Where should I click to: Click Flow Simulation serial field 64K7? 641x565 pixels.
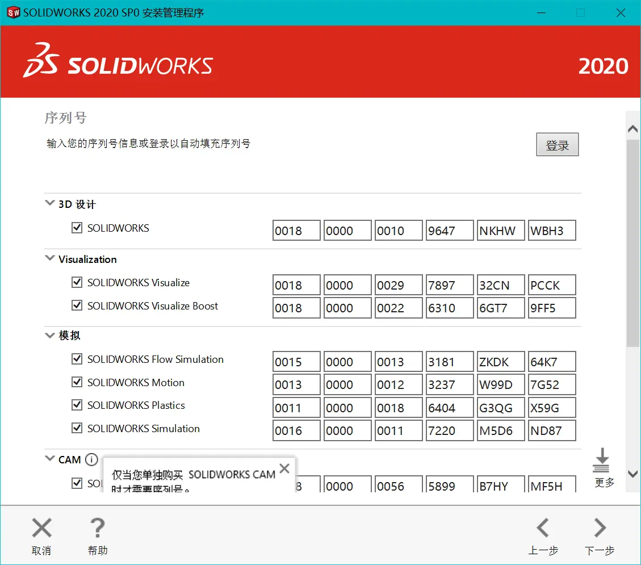coord(552,361)
